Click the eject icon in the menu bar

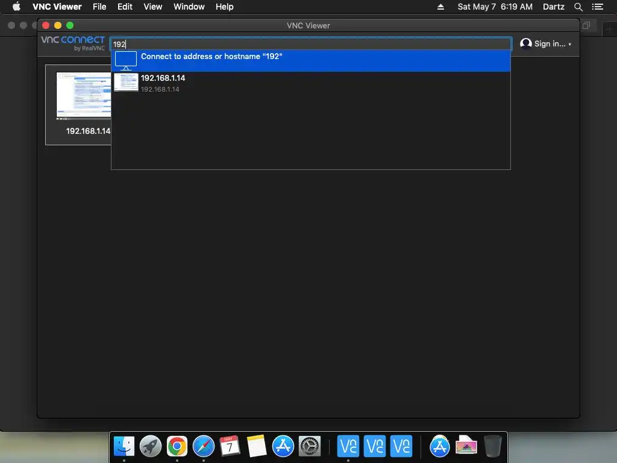point(440,7)
